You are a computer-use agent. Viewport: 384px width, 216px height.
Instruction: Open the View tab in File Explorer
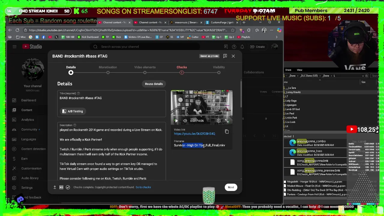tap(299, 70)
